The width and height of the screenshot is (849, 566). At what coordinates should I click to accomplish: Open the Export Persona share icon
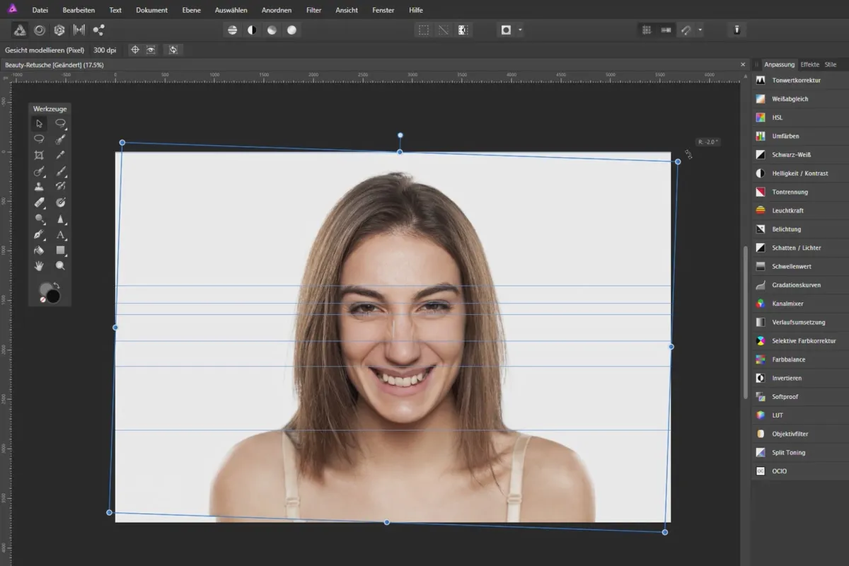(x=98, y=30)
